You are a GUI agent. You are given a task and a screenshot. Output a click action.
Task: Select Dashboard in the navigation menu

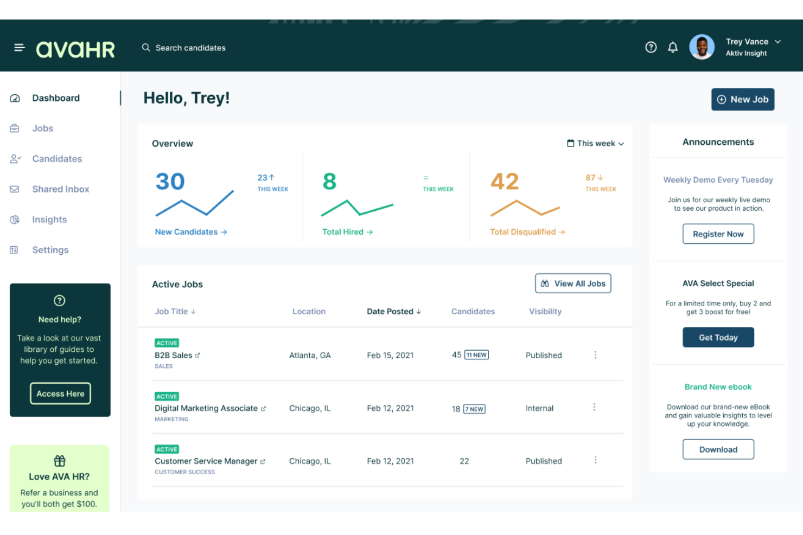pos(55,98)
